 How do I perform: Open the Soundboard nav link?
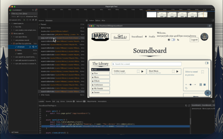pos(137,37)
